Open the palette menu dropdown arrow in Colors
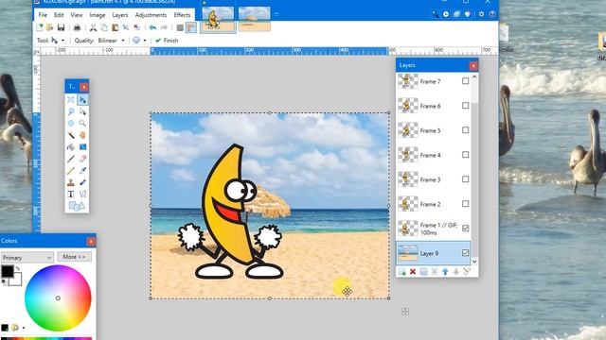The image size is (606, 340). point(24,328)
